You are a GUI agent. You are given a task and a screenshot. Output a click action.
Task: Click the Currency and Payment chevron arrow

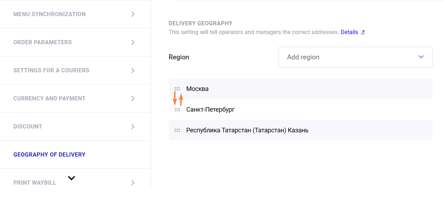click(x=133, y=99)
